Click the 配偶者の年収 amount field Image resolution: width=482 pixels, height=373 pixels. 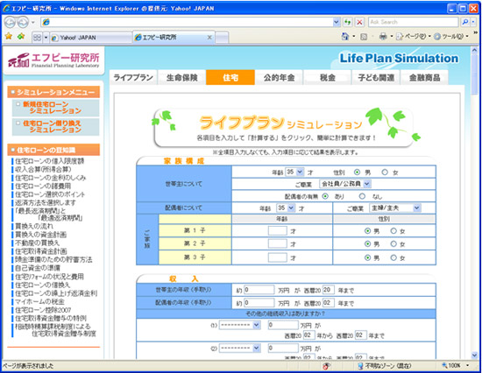tap(259, 303)
